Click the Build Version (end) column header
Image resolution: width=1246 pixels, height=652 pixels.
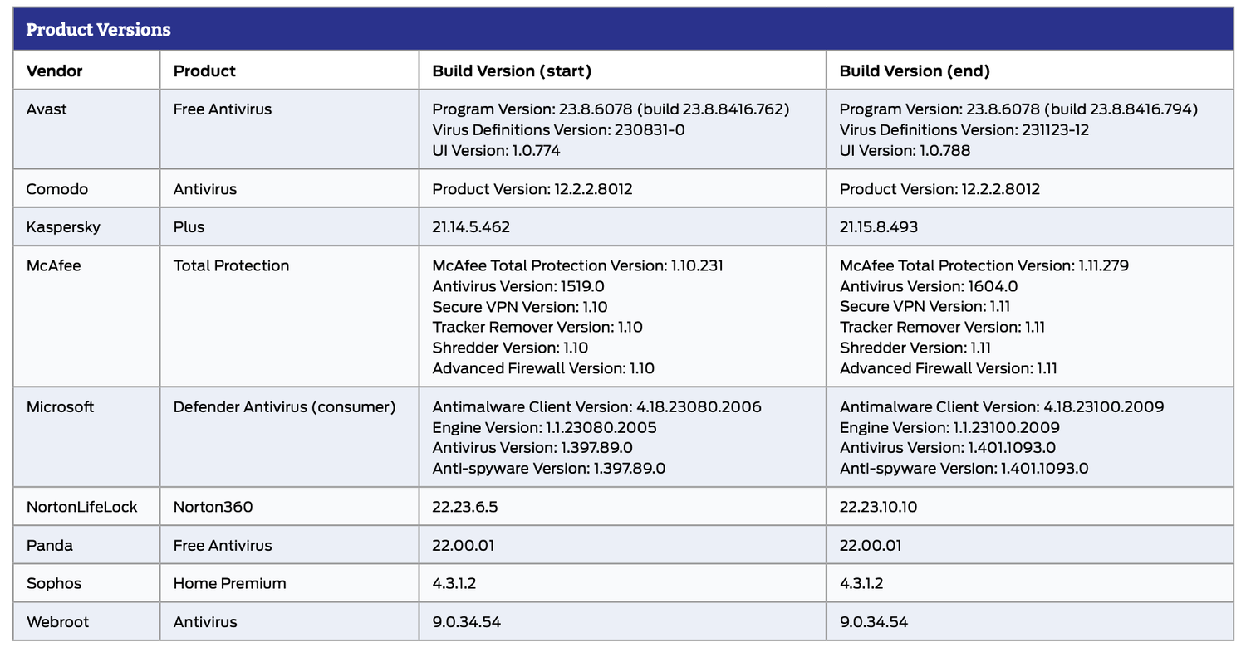[x=915, y=71]
